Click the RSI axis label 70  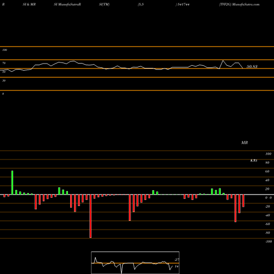tap(4, 63)
